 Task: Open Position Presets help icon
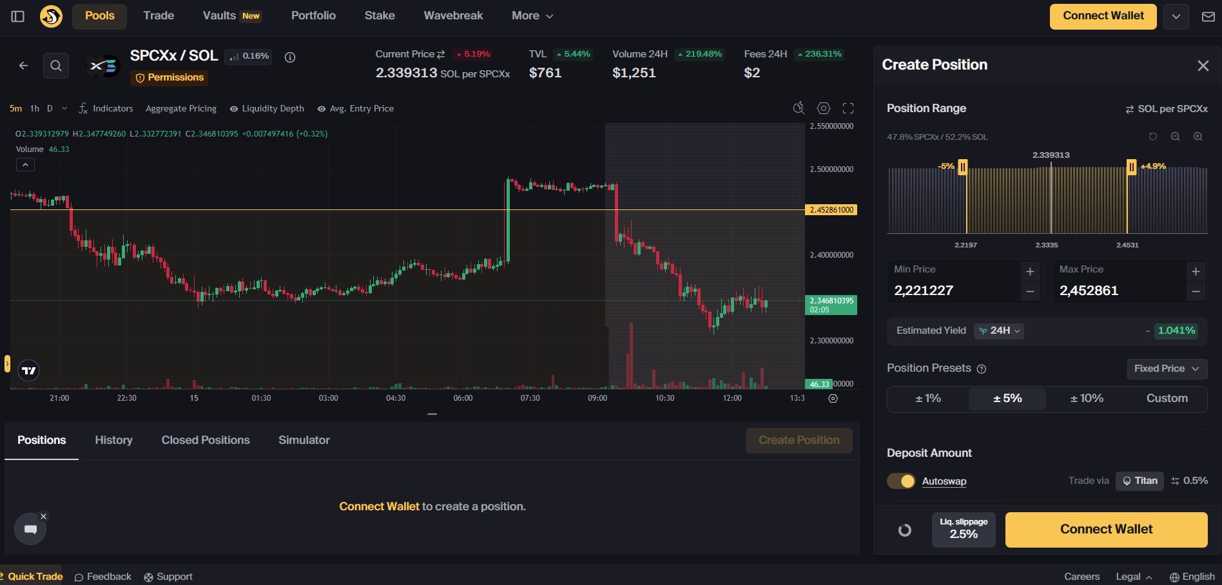(982, 369)
